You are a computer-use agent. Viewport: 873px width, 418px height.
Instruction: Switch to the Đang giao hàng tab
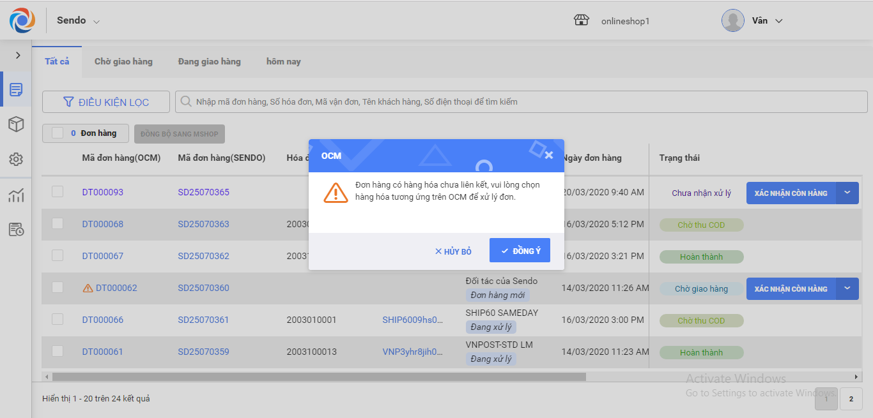tap(209, 62)
